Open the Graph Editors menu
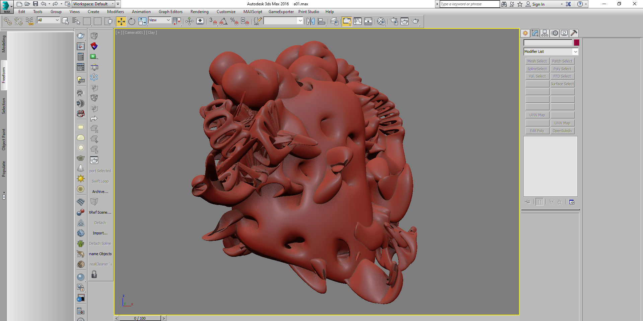Screen dimensions: 643x321 click(171, 12)
